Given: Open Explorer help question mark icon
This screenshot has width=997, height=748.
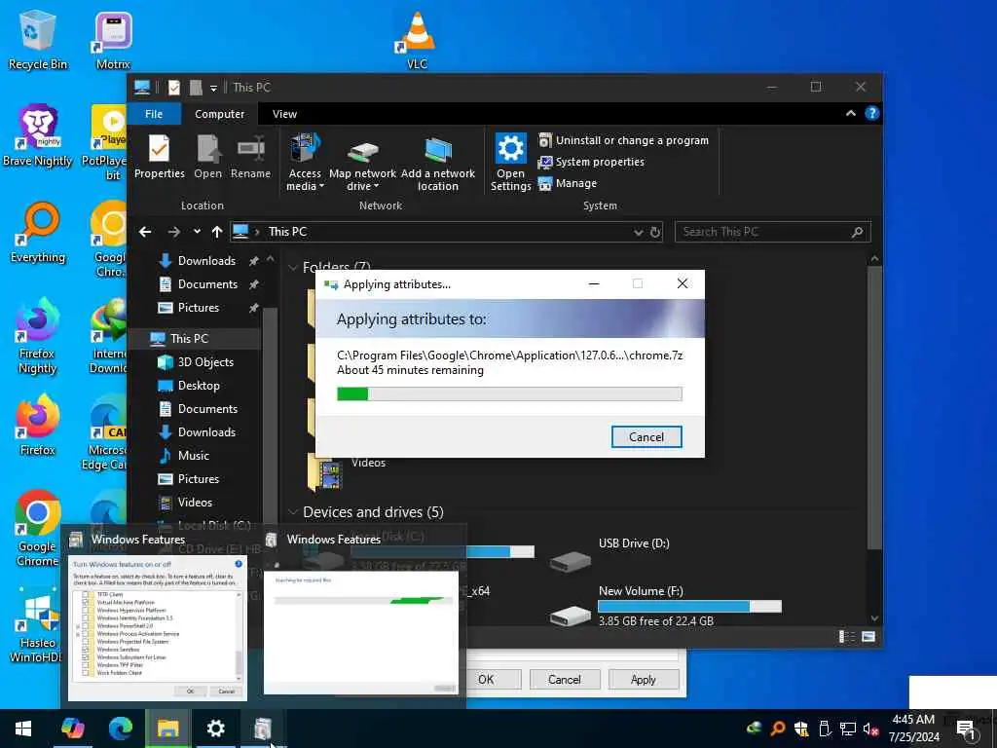Looking at the screenshot, I should pos(871,114).
